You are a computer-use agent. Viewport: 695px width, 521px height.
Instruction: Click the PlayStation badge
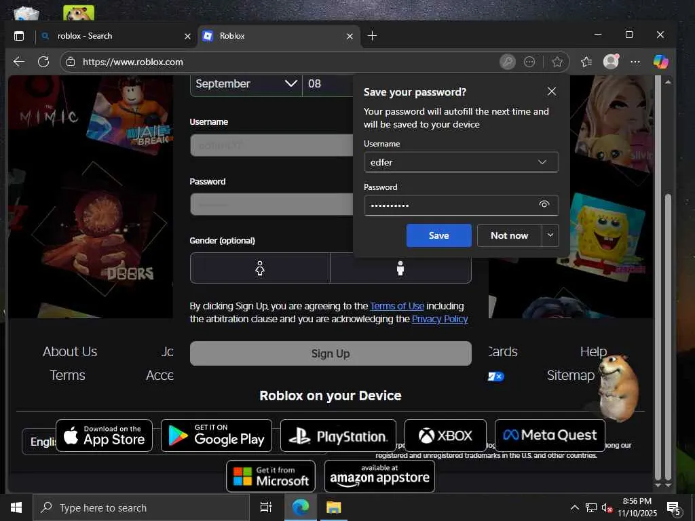point(338,436)
